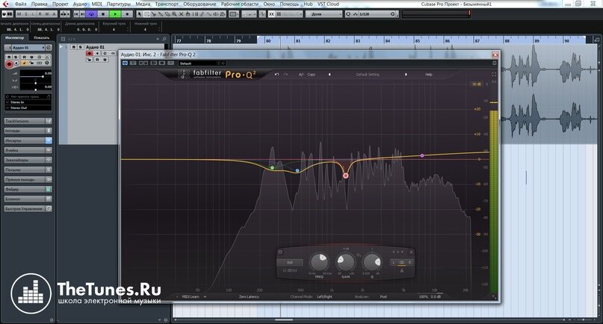Switch to the Показать tab
The height and width of the screenshot is (324, 603).
pos(42,37)
